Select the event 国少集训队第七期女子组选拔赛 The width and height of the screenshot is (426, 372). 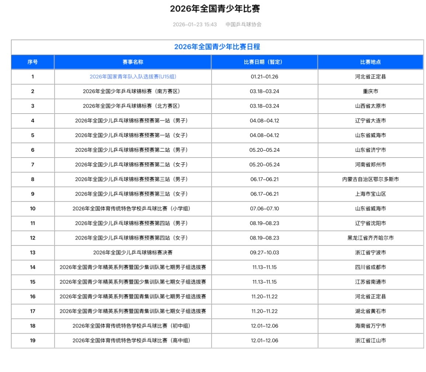pos(133,282)
